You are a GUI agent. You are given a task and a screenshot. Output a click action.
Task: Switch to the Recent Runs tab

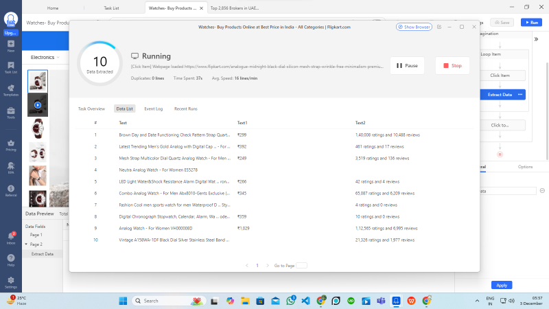pos(185,108)
